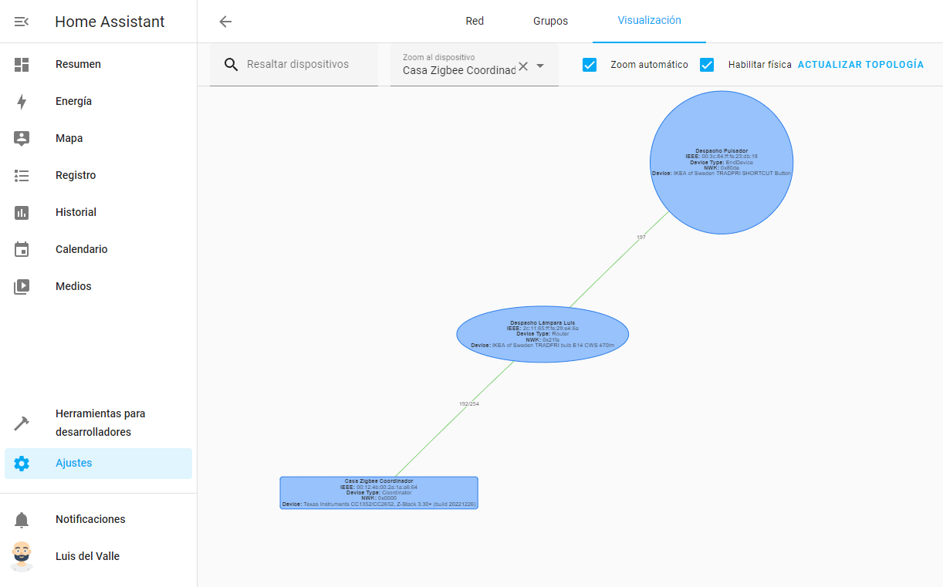Open the Historial chart icon
The height and width of the screenshot is (587, 943).
22,213
